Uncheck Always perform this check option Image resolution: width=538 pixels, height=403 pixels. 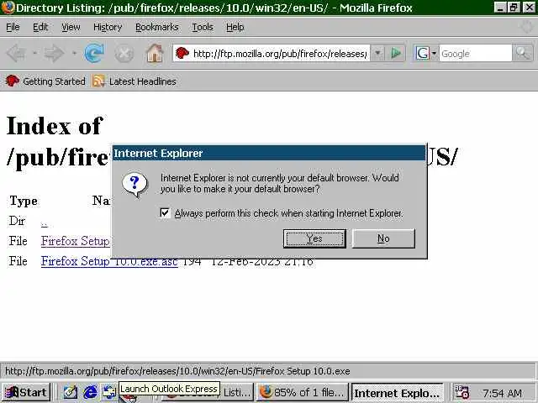pos(165,212)
